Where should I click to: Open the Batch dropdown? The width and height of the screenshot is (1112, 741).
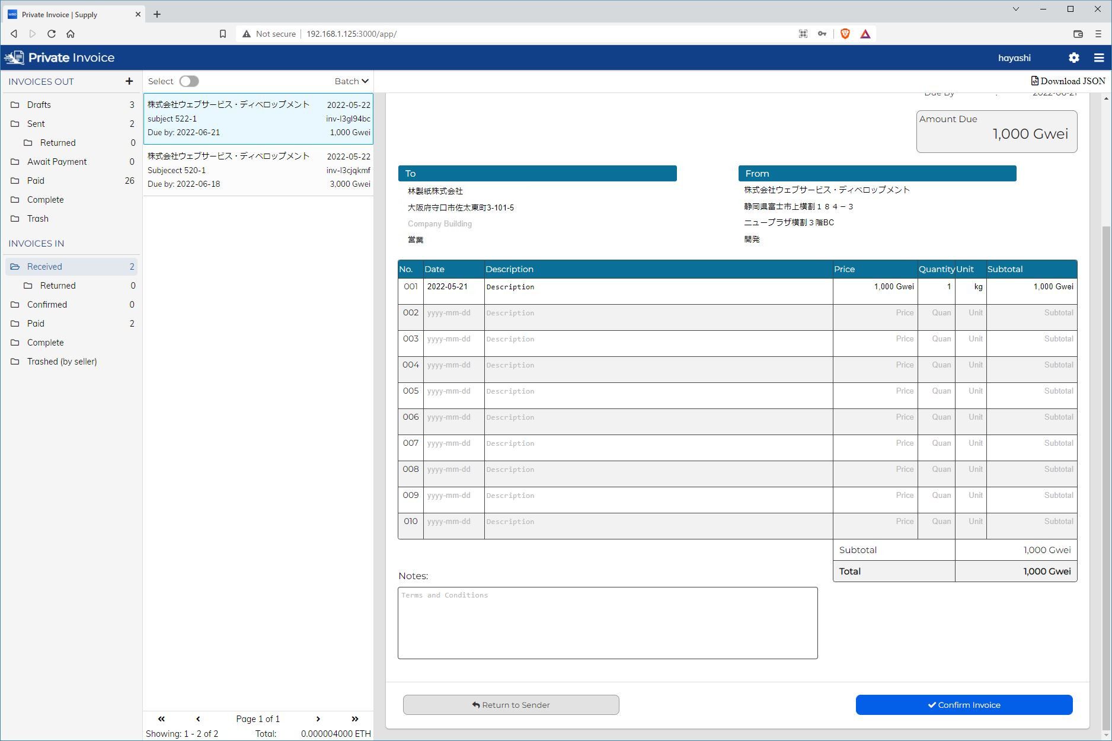pos(352,81)
